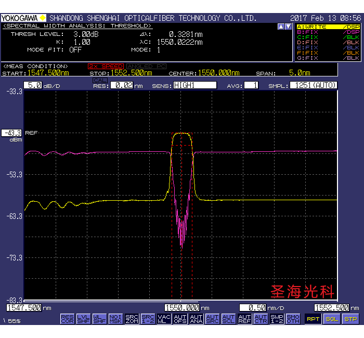Collapse analysis panel with up arrow

tap(281, 27)
